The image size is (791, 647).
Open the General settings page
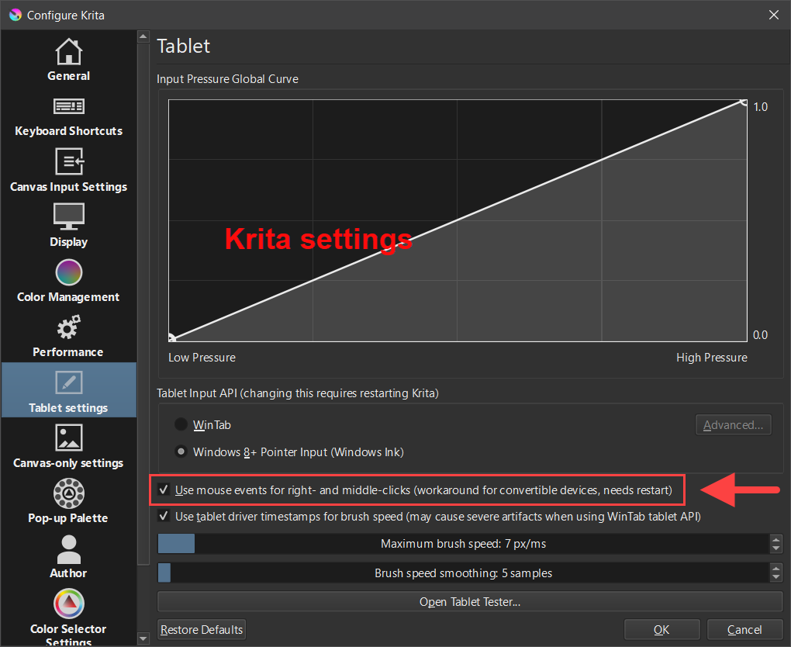click(x=68, y=60)
